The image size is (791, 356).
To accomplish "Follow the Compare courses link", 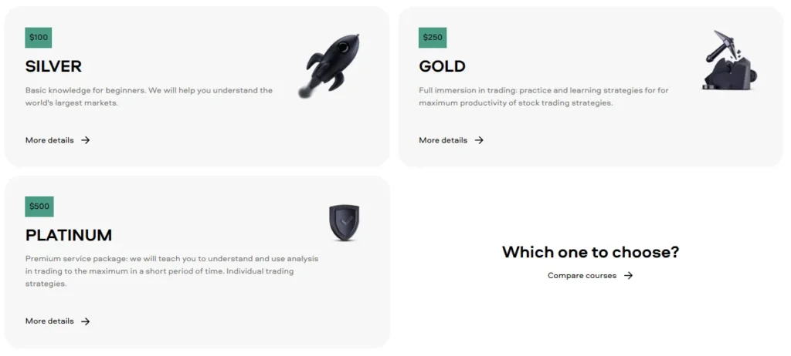I will tap(582, 276).
